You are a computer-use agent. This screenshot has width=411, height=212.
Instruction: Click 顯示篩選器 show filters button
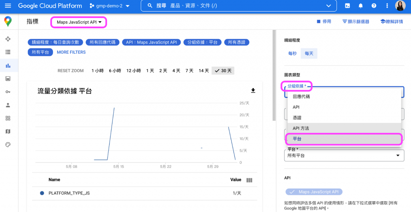click(356, 22)
